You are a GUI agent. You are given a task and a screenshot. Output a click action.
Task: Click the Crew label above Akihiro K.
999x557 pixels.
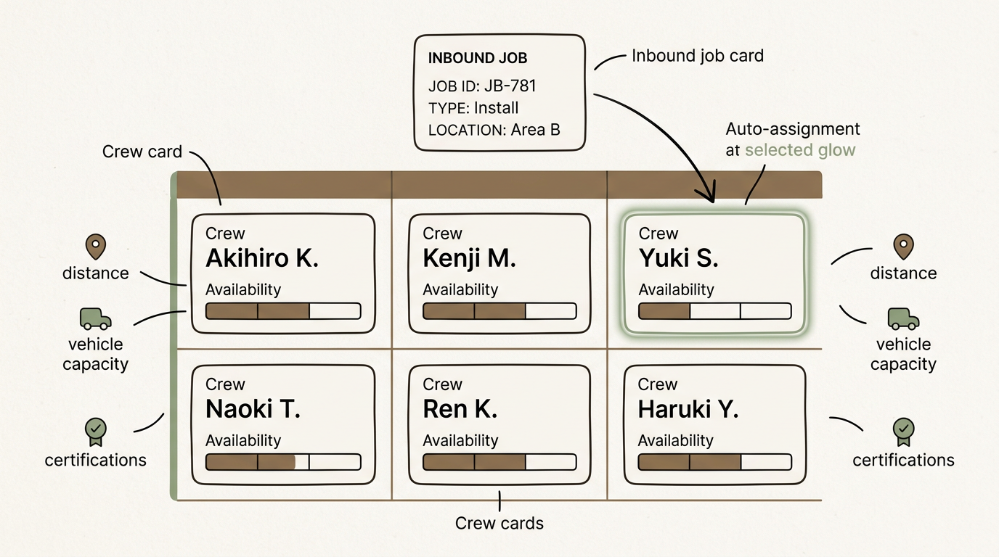pyautogui.click(x=225, y=234)
